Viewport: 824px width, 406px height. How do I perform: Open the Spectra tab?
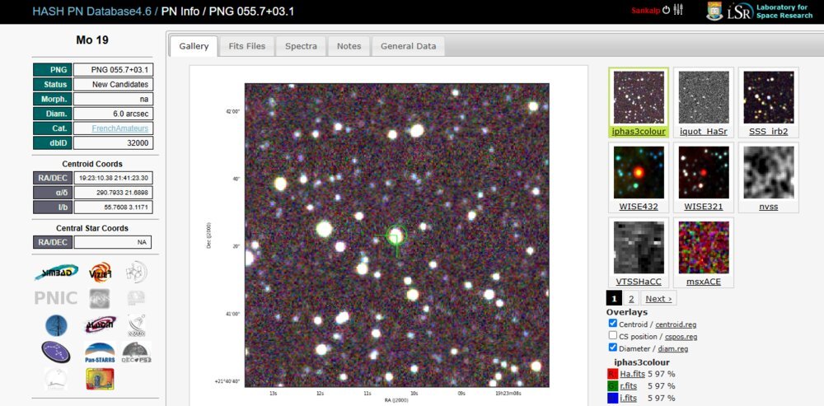[x=301, y=46]
